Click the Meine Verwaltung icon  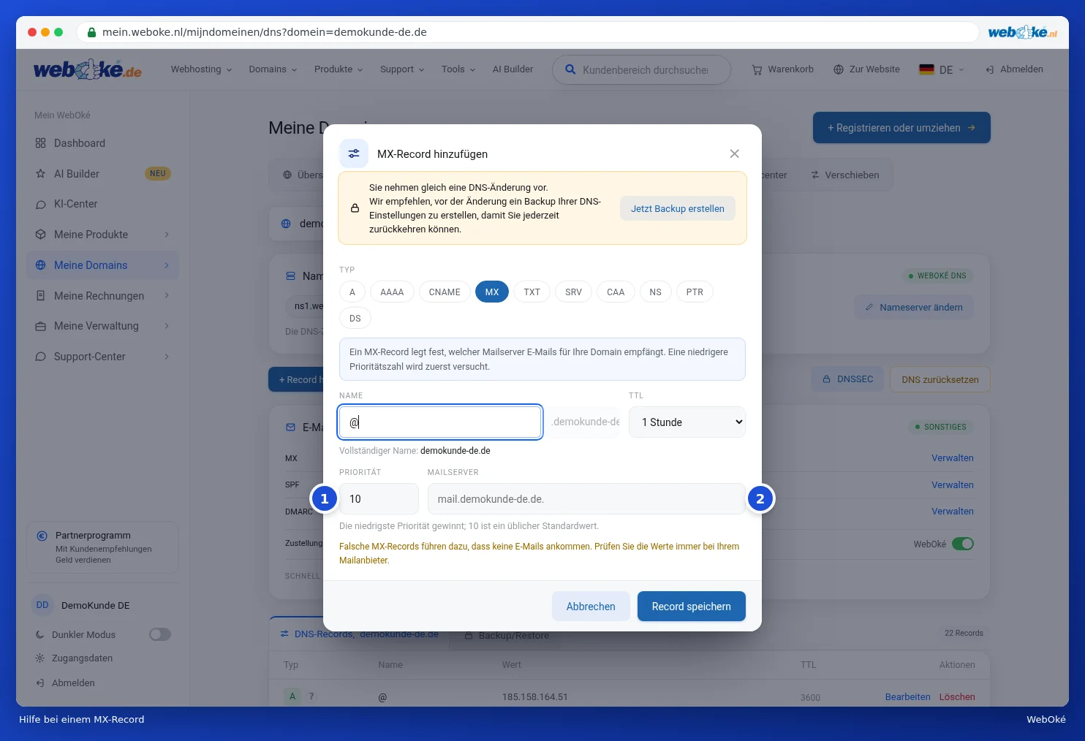coord(40,326)
